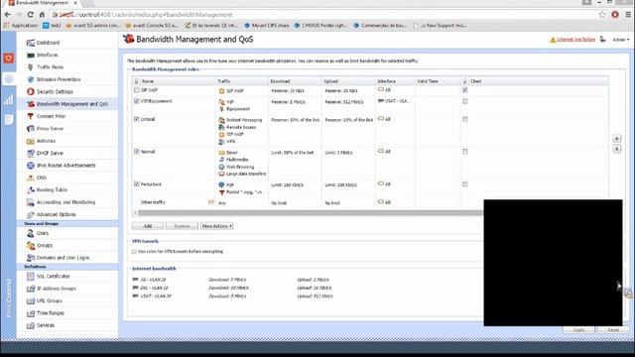Click the Internet line failure warning link
The height and width of the screenshot is (357, 635).
pos(575,40)
